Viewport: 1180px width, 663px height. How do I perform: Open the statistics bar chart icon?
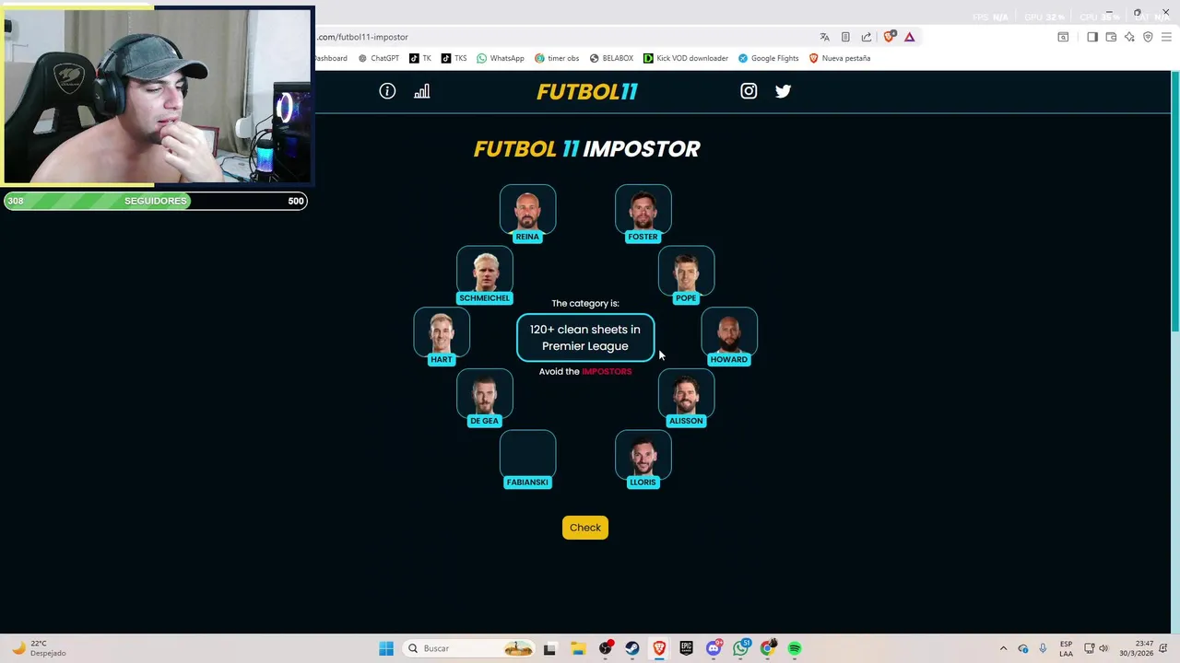[422, 91]
